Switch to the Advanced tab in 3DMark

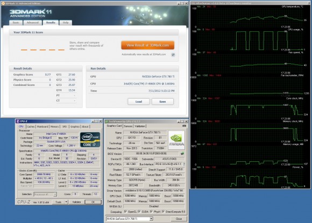pyautogui.click(x=33, y=23)
